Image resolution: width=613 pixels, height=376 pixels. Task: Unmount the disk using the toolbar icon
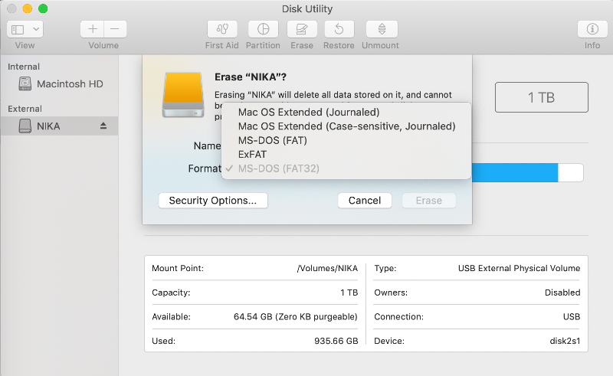(382, 29)
